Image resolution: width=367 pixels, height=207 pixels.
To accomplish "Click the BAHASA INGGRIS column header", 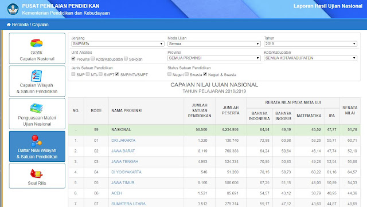I will point(283,116).
